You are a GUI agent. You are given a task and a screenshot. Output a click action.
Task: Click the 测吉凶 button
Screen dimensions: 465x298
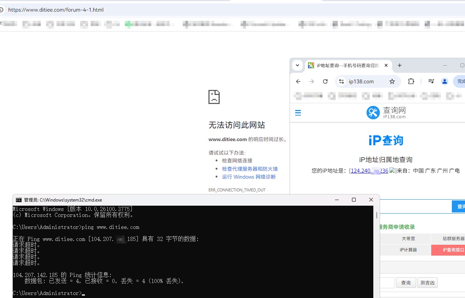click(427, 283)
